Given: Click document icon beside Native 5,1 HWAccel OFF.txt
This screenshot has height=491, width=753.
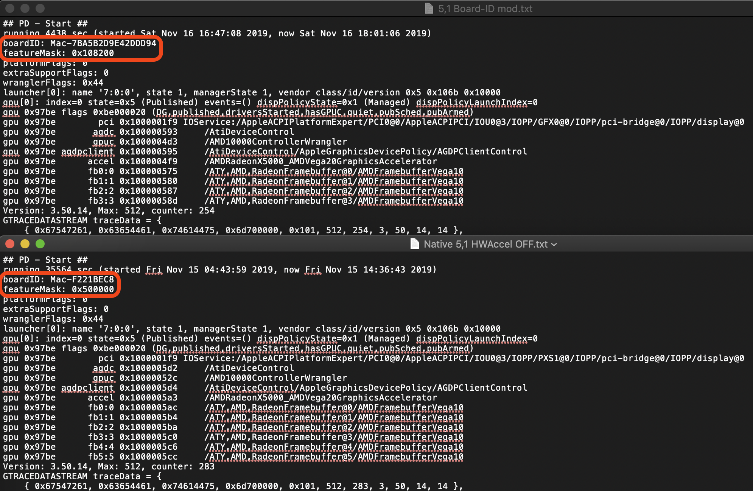Looking at the screenshot, I should 414,244.
